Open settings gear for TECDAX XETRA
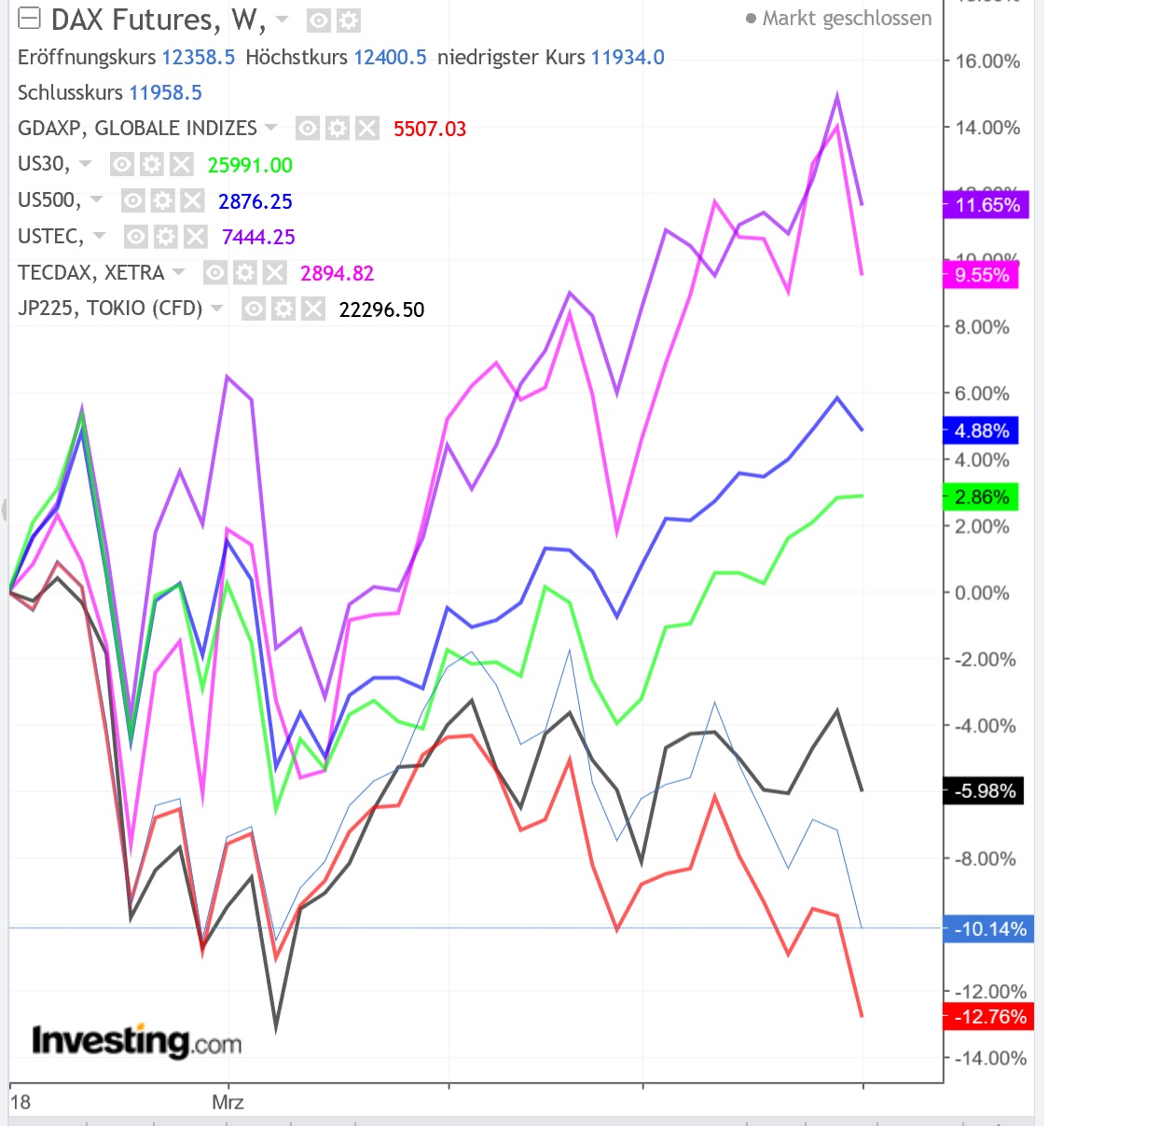 pos(244,273)
